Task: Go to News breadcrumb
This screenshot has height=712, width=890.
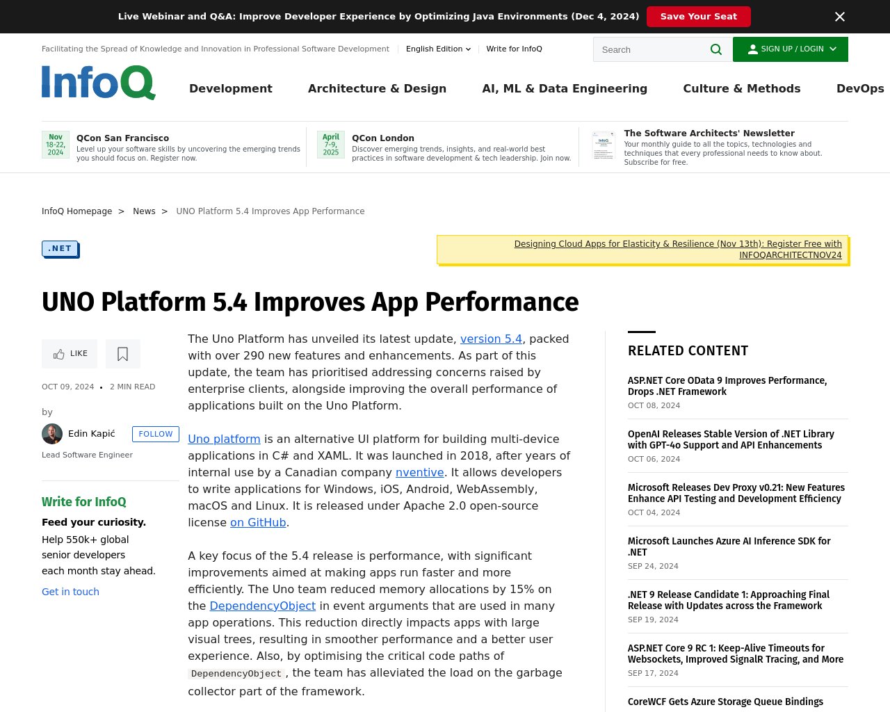Action: click(x=144, y=211)
